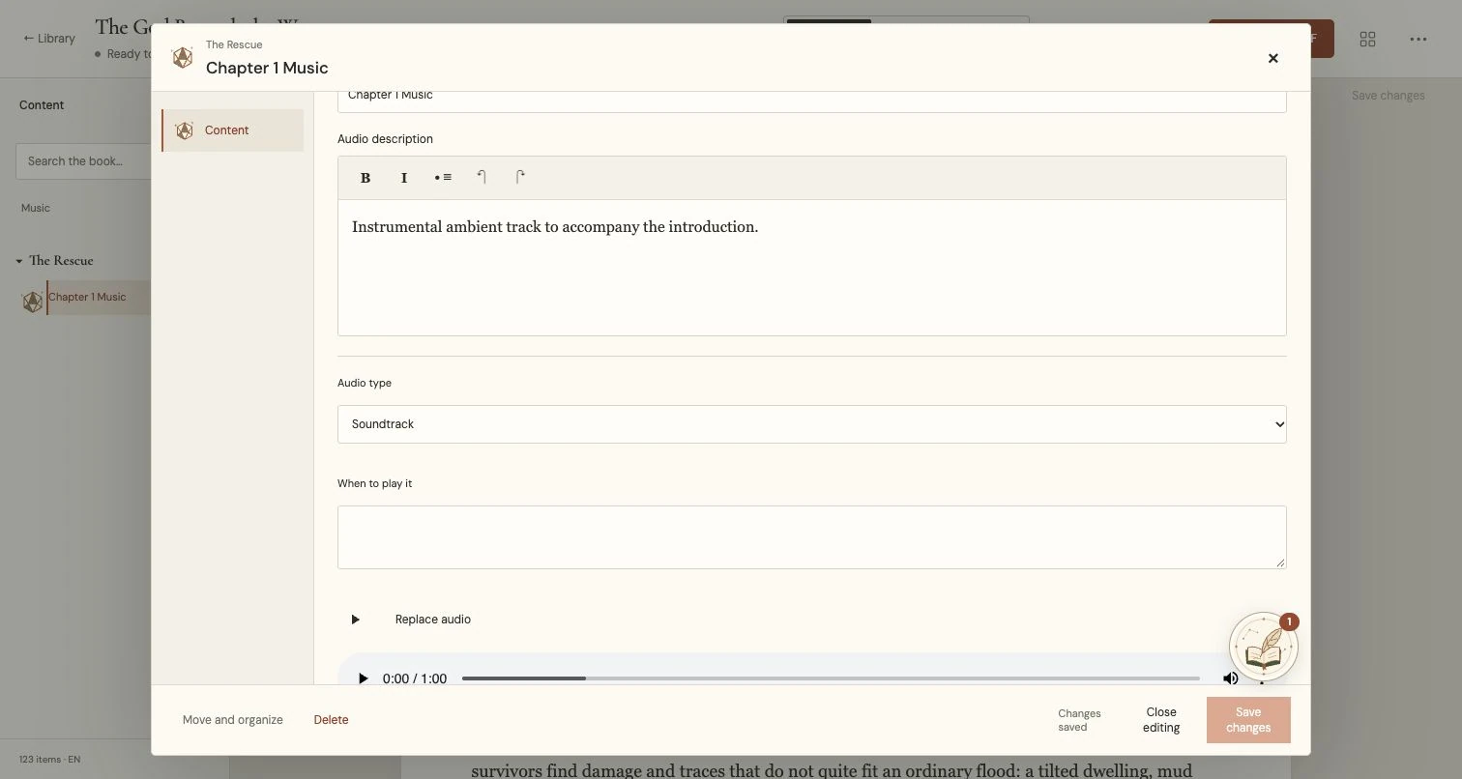The height and width of the screenshot is (779, 1462).
Task: Close the Chapter 1 Music dialog
Action: point(1273,58)
